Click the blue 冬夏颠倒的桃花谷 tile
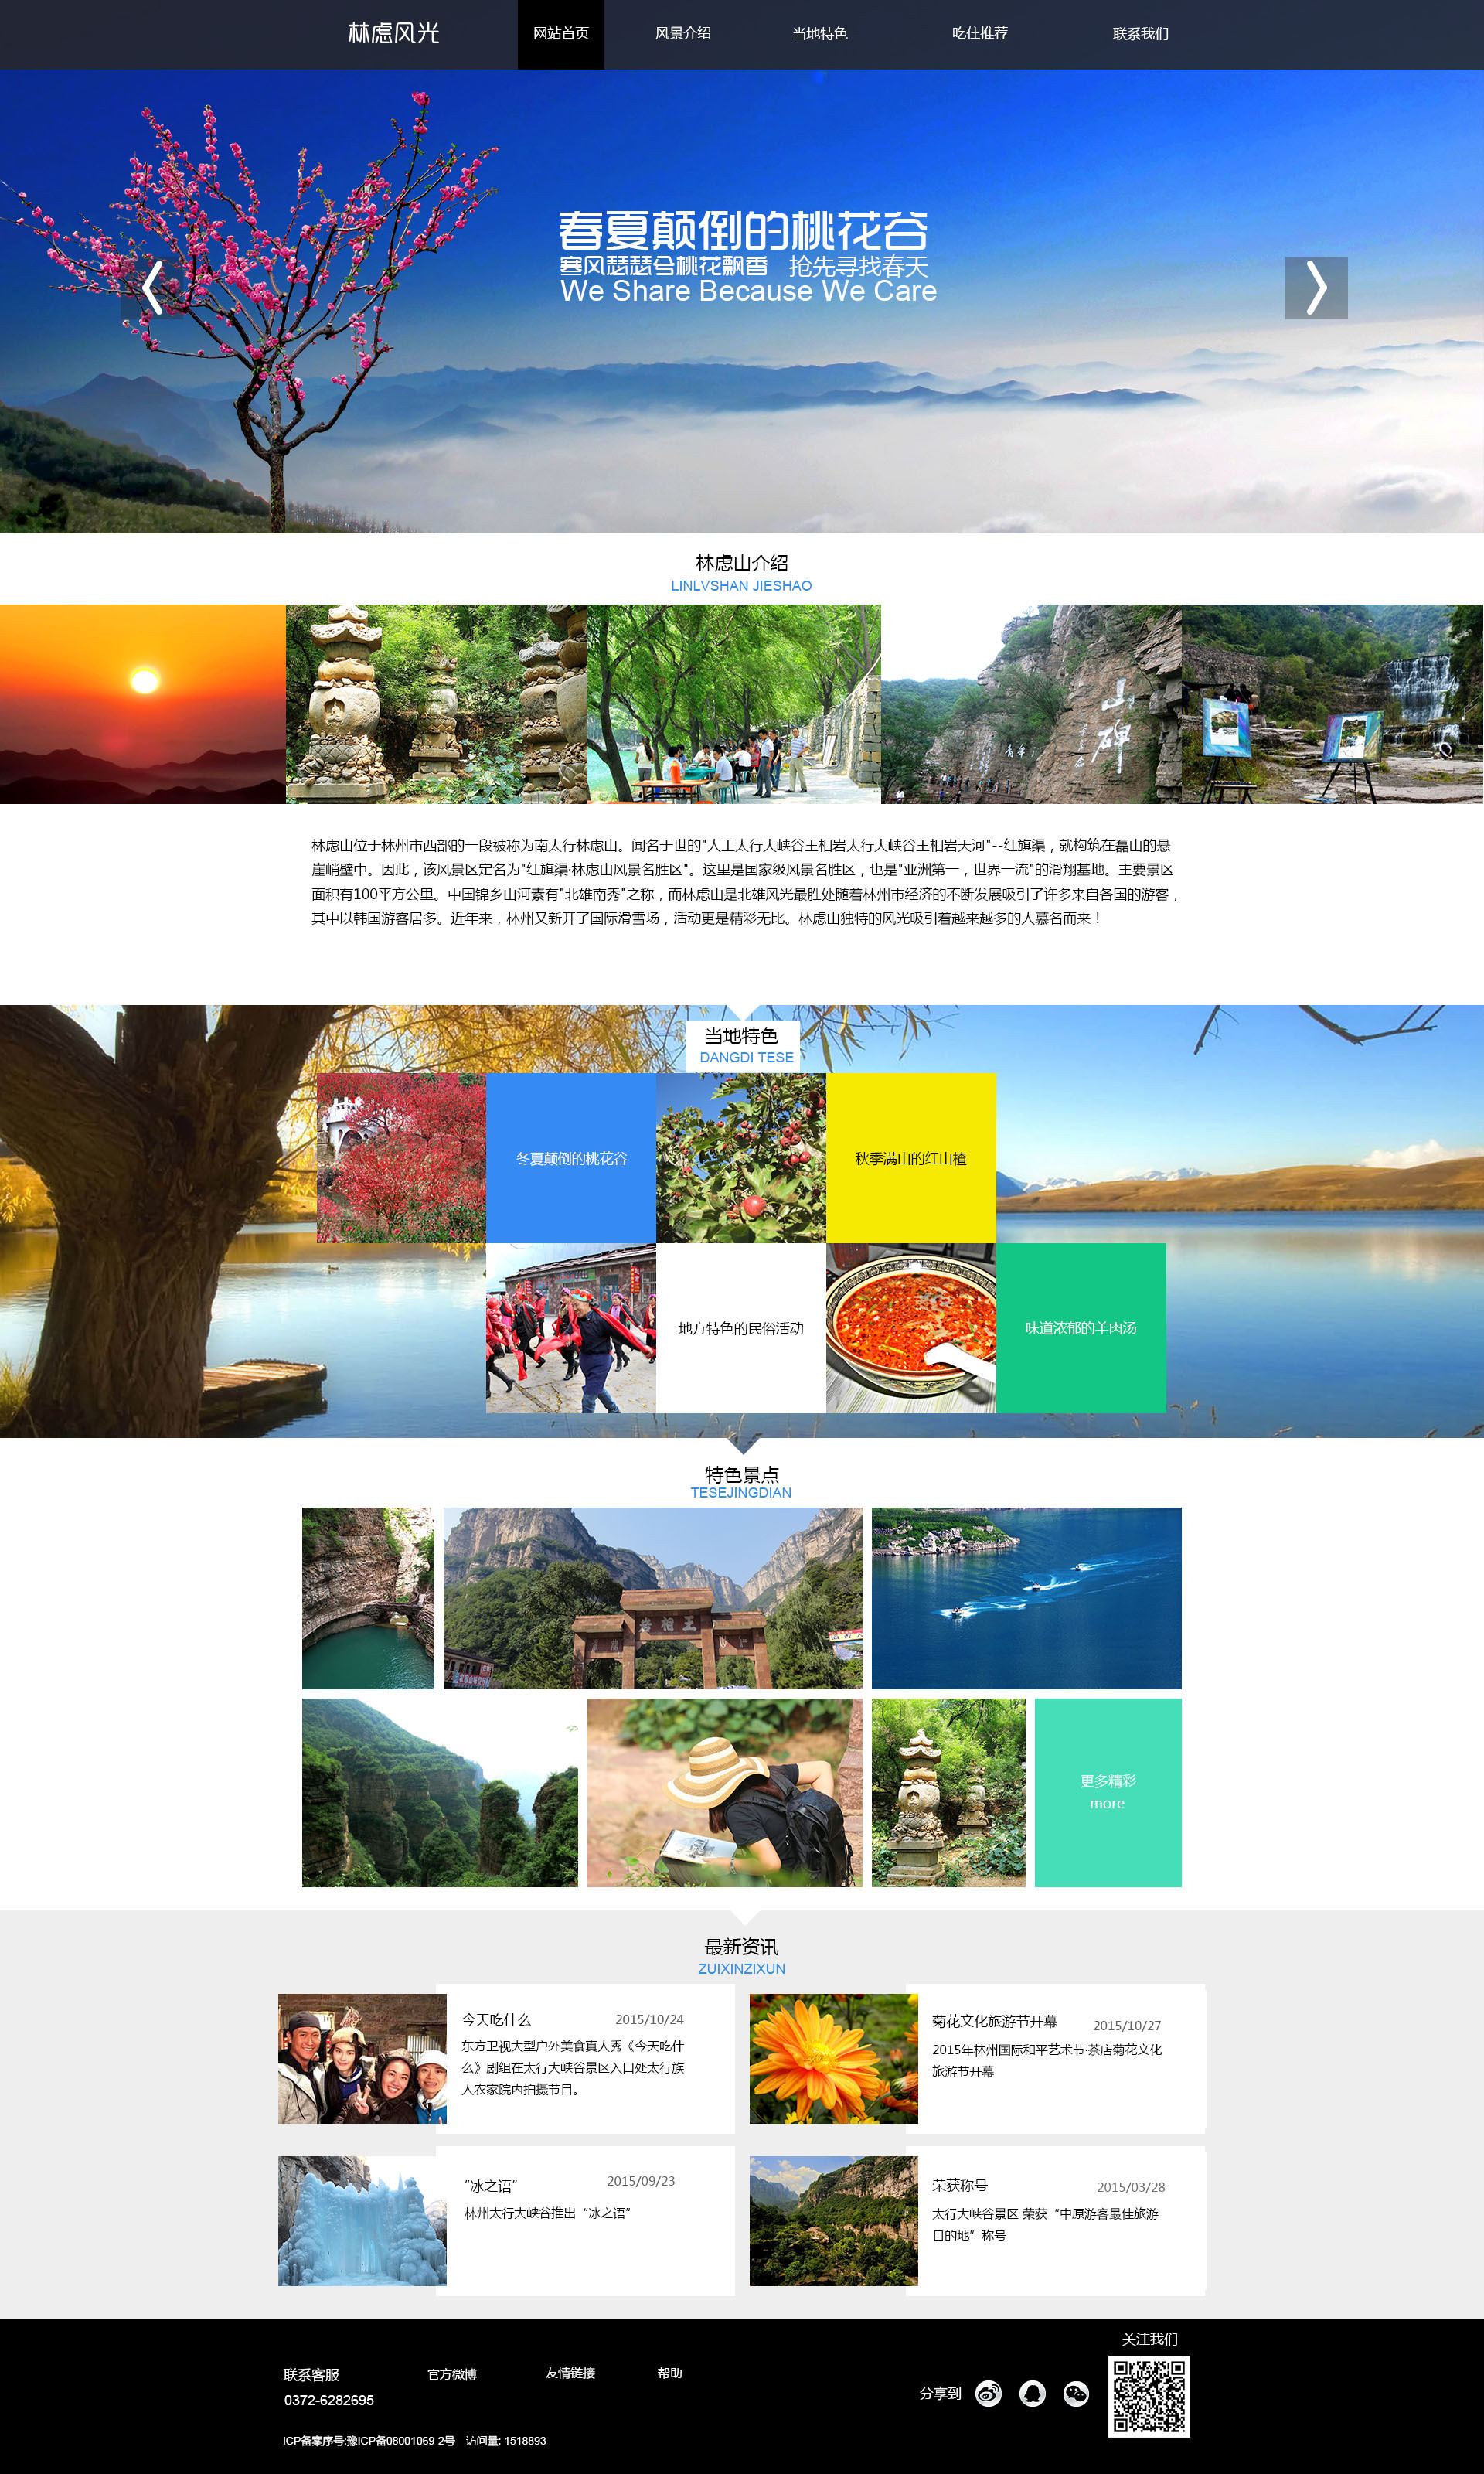The image size is (1484, 2474). click(571, 1158)
